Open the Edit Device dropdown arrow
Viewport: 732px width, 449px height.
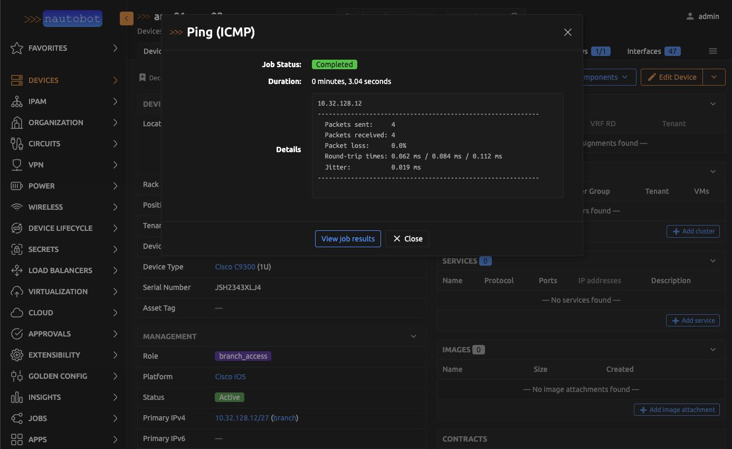(x=714, y=77)
